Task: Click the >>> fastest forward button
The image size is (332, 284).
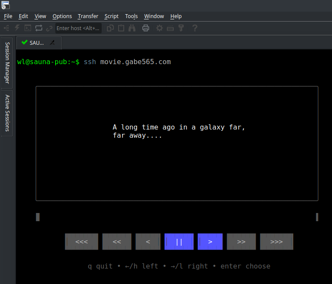Action: coord(276,241)
